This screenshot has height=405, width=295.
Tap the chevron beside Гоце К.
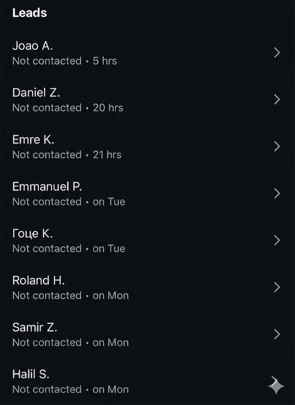277,240
